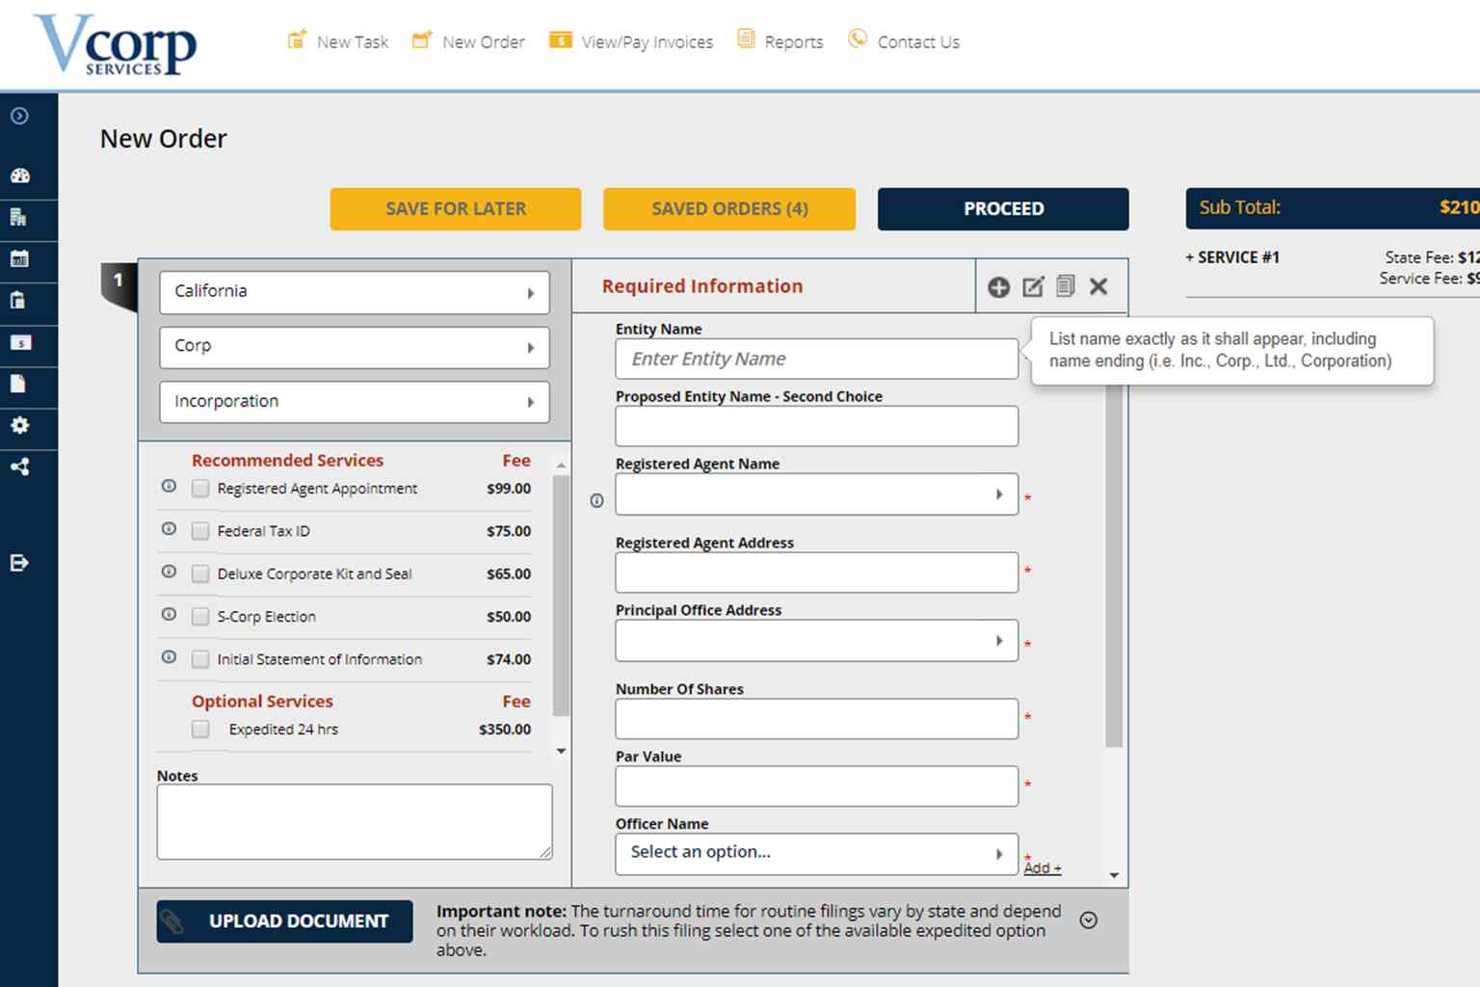Enable the S-Corp Election service checkbox
Screen dimensions: 1480x987
(x=200, y=617)
